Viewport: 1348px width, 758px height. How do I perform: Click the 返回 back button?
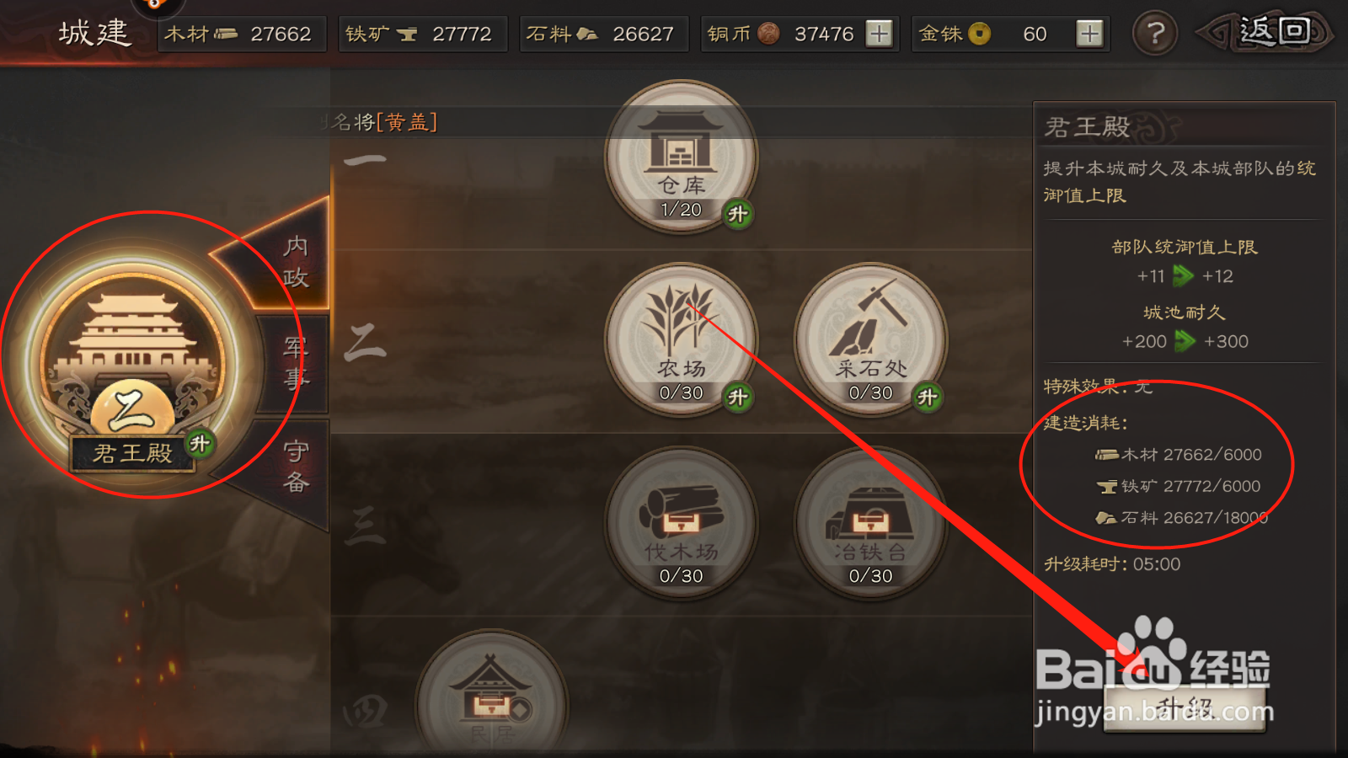tap(1264, 33)
